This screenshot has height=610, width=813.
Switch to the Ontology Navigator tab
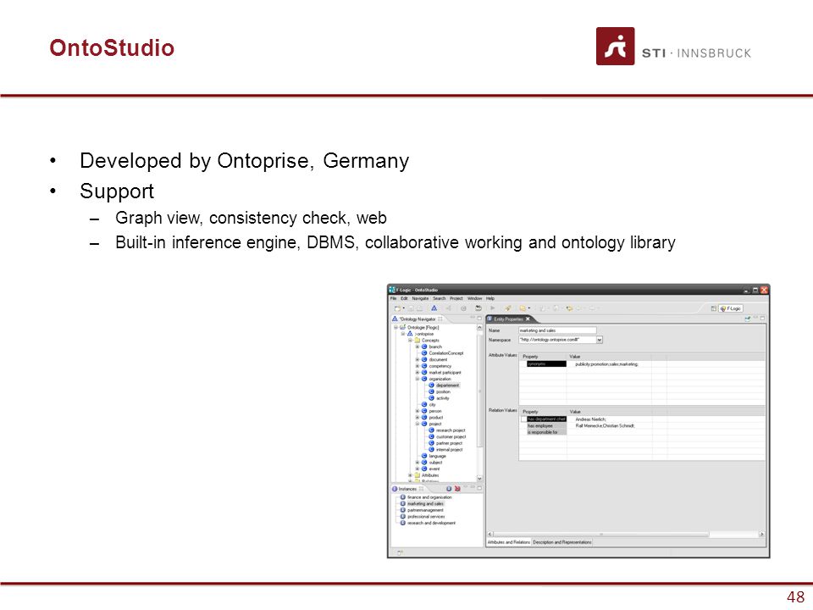(x=418, y=319)
